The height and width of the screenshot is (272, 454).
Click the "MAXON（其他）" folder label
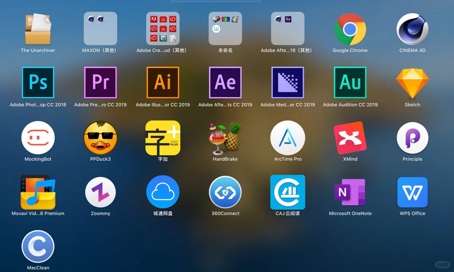click(x=100, y=50)
